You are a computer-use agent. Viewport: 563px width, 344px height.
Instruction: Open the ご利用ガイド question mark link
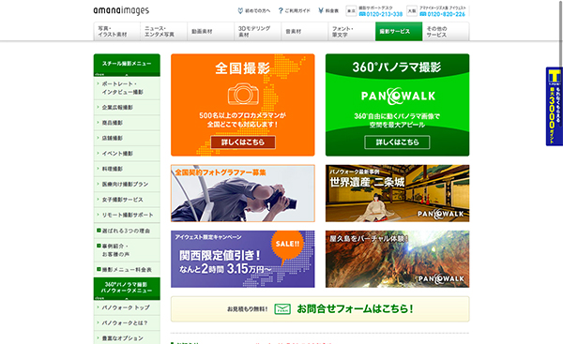[x=294, y=10]
